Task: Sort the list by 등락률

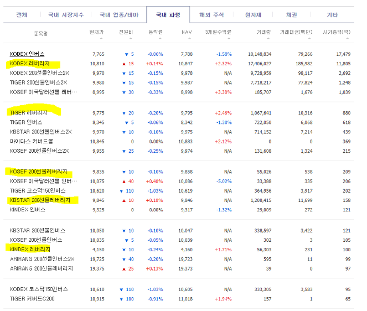Action: point(156,32)
